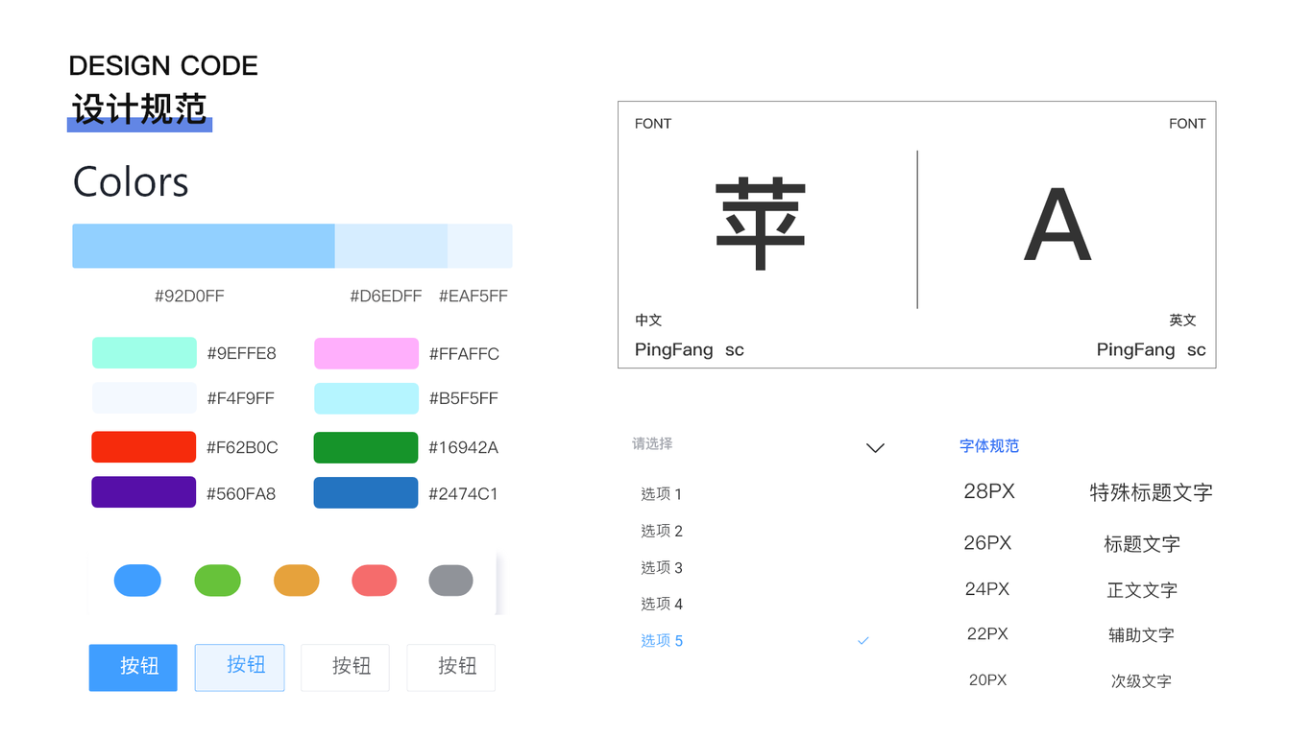Click the 辅助文字 sample text
This screenshot has height=737, width=1312.
[x=1141, y=635]
